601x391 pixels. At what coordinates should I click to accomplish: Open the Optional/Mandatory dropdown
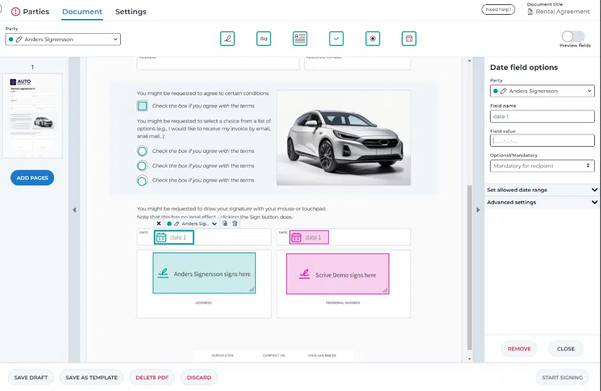point(542,166)
